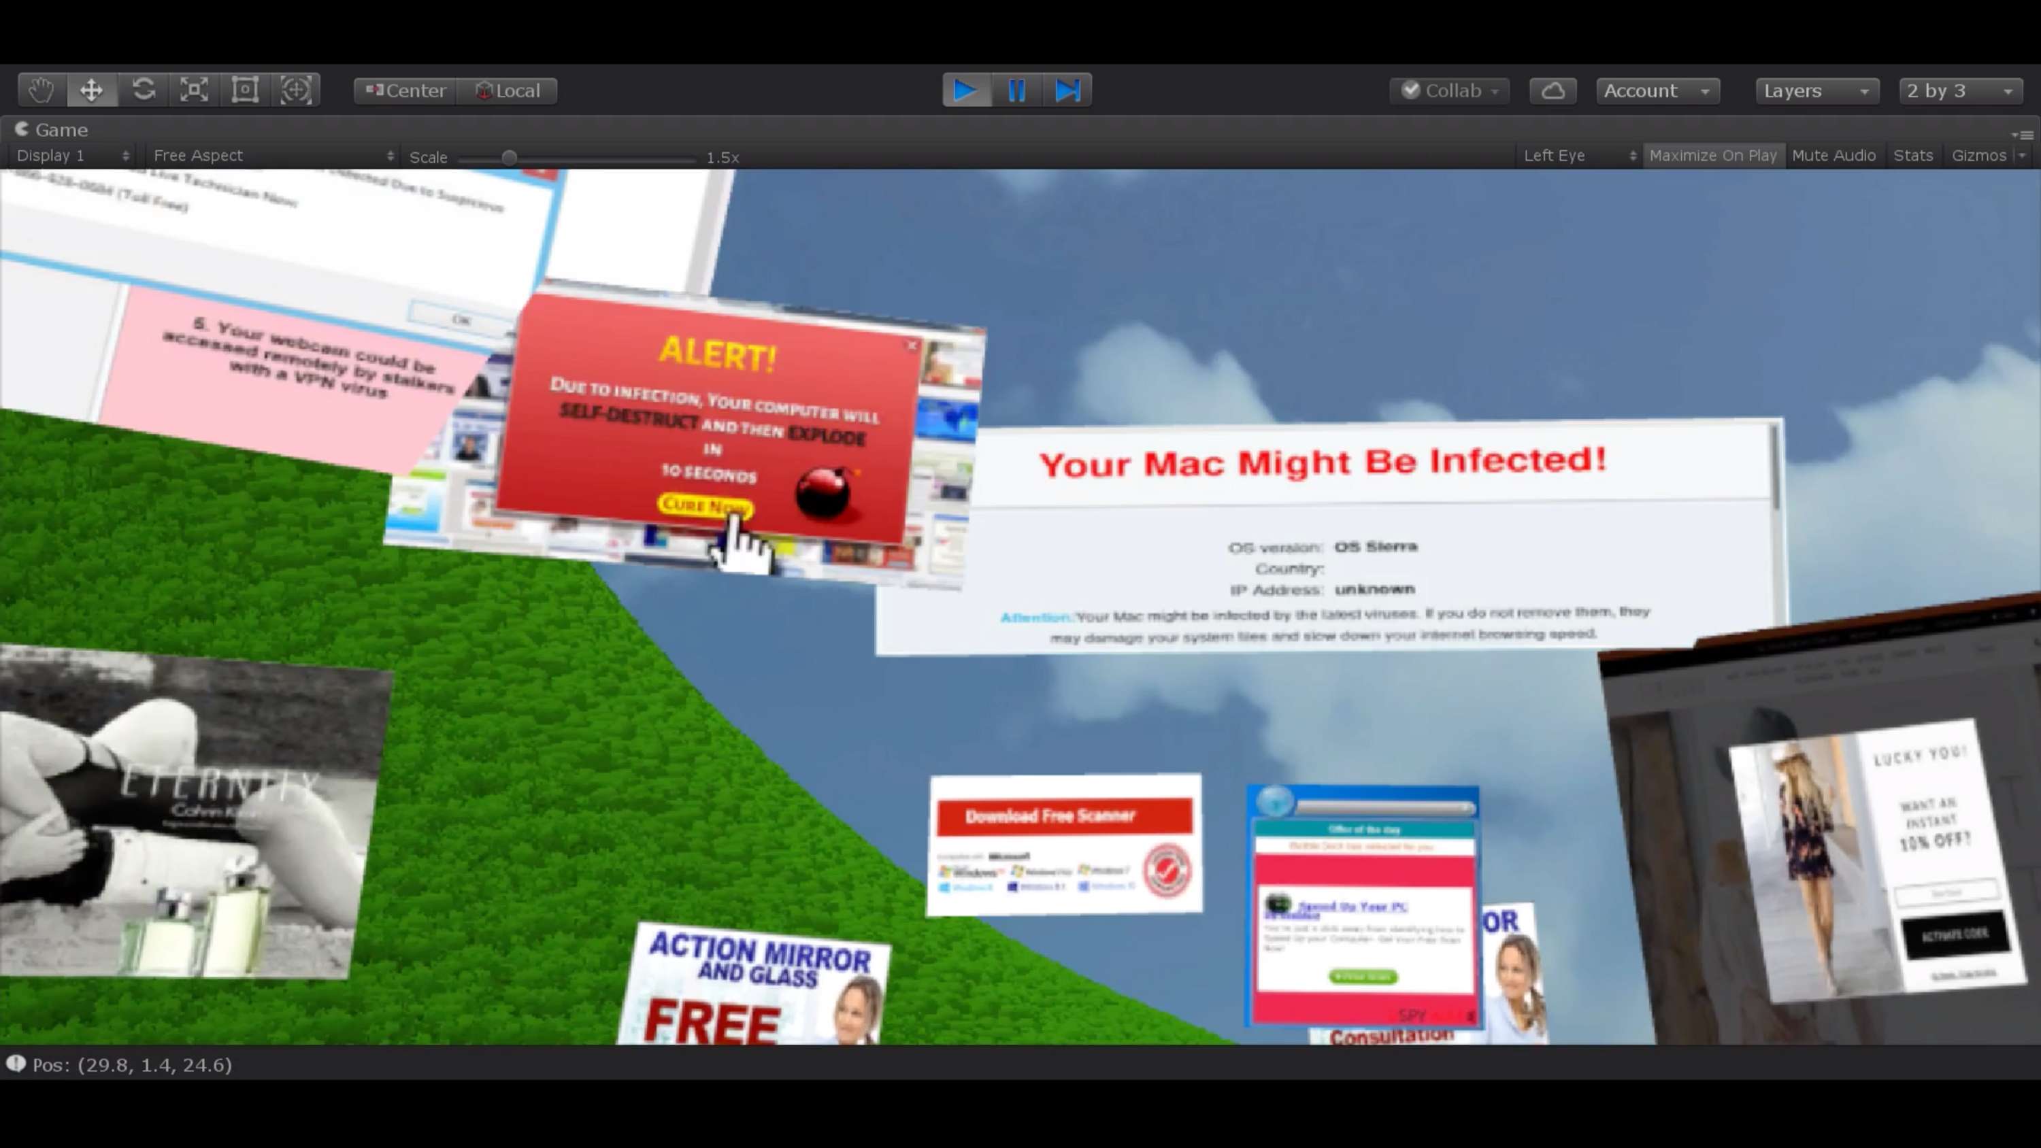
Task: Click the Scale slider handle
Action: [510, 158]
